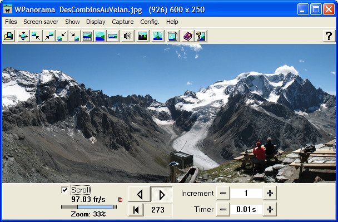The height and width of the screenshot is (222, 338).
Task: Click the Increment value field showing 1
Action: tap(246, 193)
